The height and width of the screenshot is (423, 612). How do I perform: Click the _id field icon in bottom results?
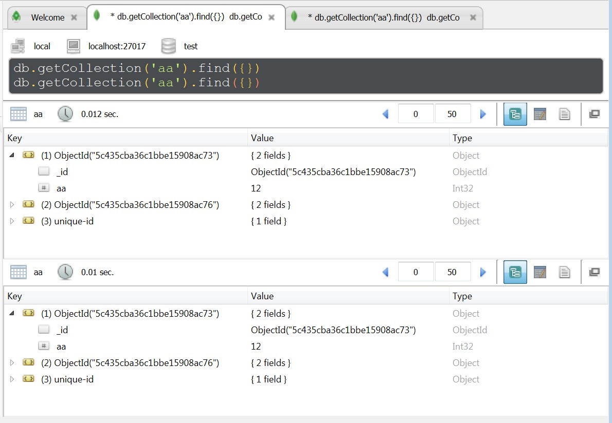click(44, 330)
